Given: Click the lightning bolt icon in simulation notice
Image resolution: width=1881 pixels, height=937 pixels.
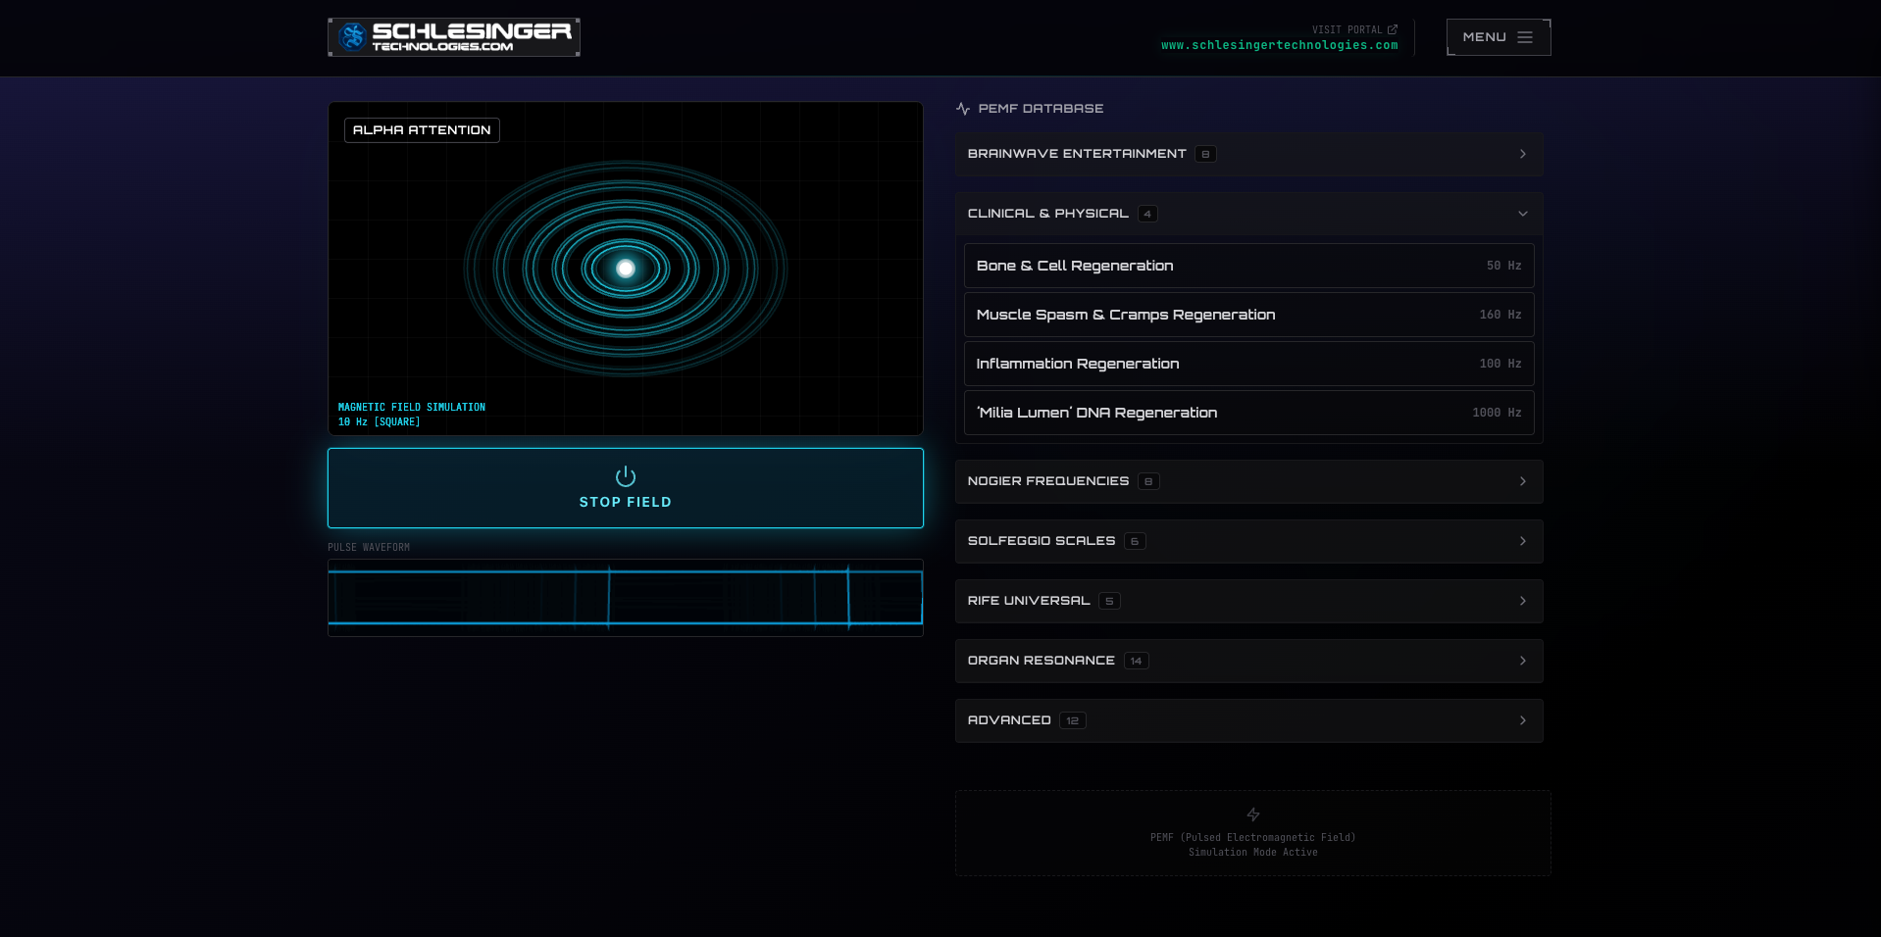Looking at the screenshot, I should [x=1252, y=814].
